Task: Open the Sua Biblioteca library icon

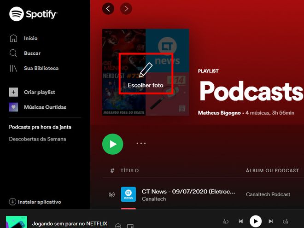Action: click(x=13, y=68)
